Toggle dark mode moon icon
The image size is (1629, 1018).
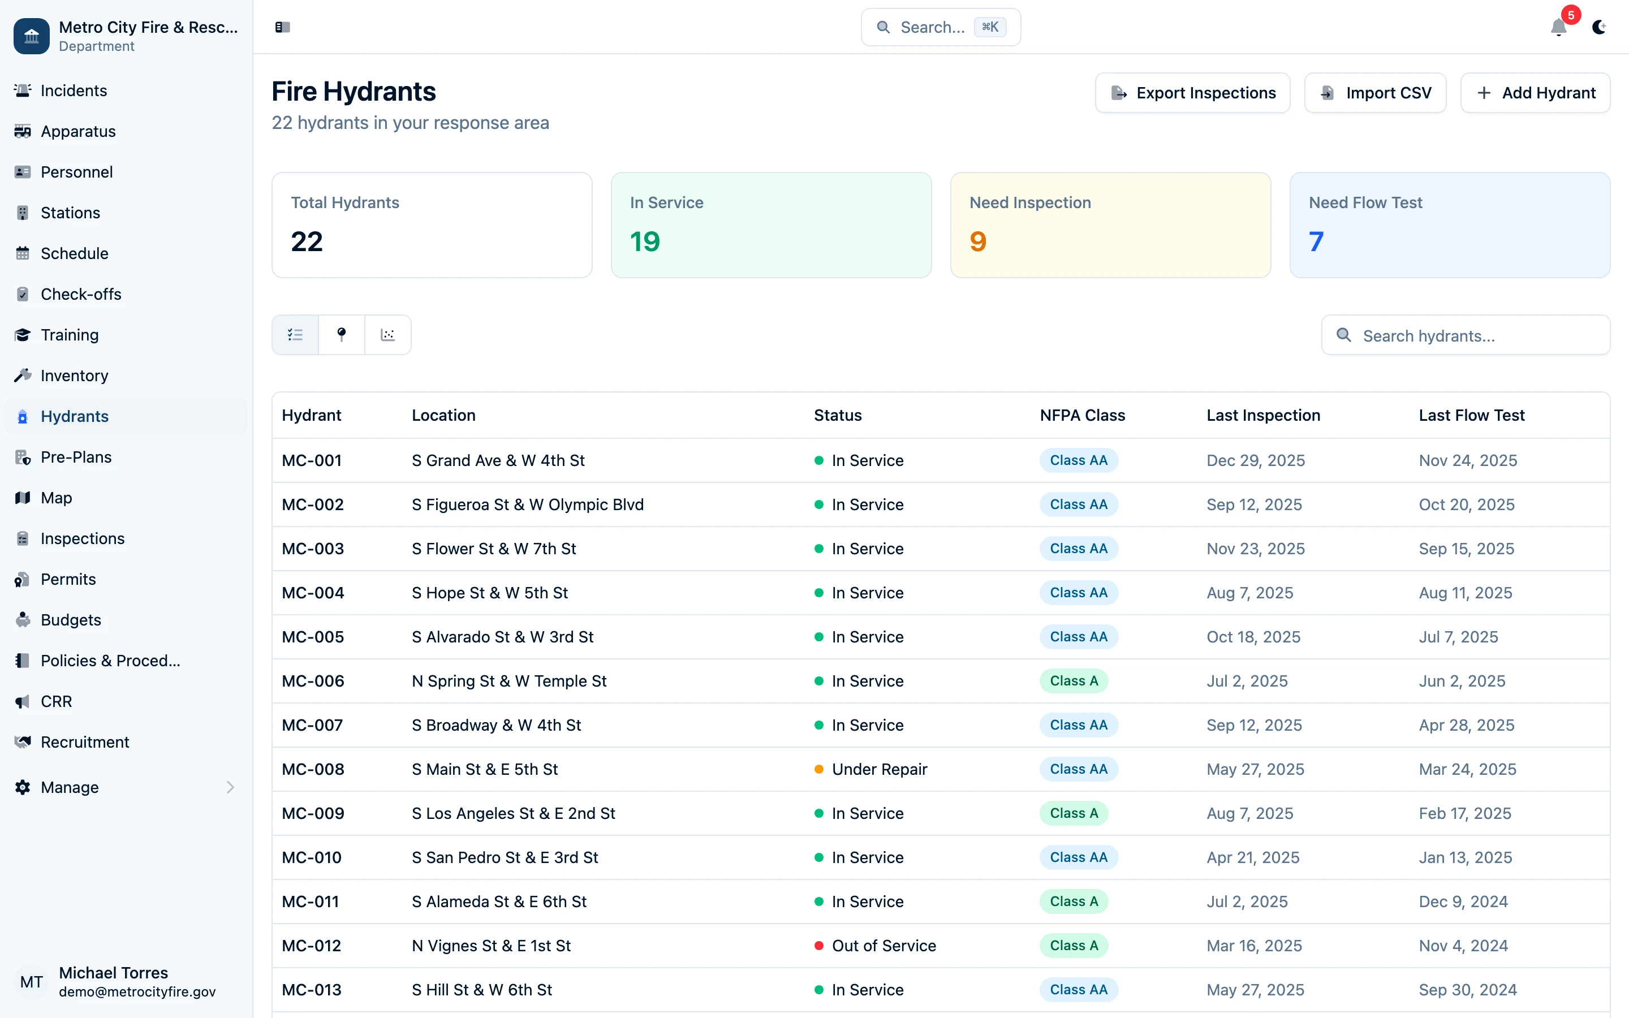(x=1598, y=27)
